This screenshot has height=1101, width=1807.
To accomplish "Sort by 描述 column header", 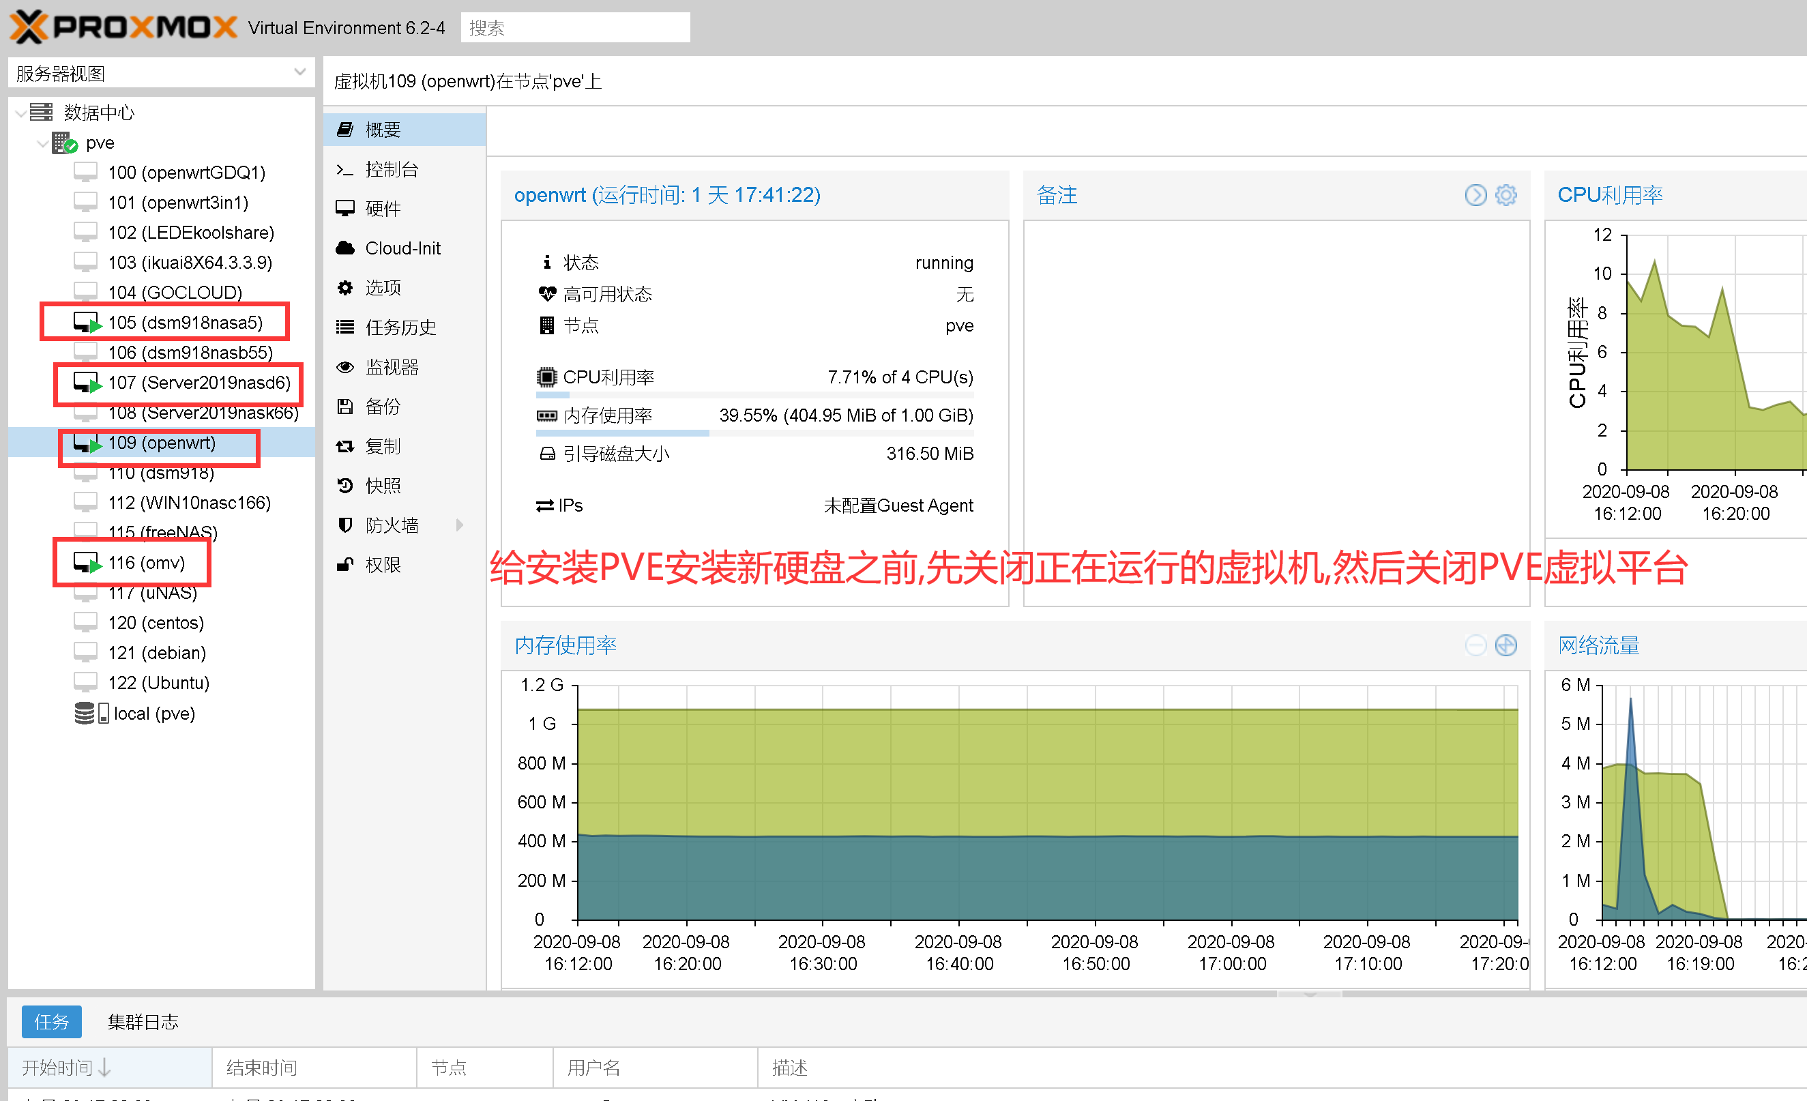I will 1282,1068.
